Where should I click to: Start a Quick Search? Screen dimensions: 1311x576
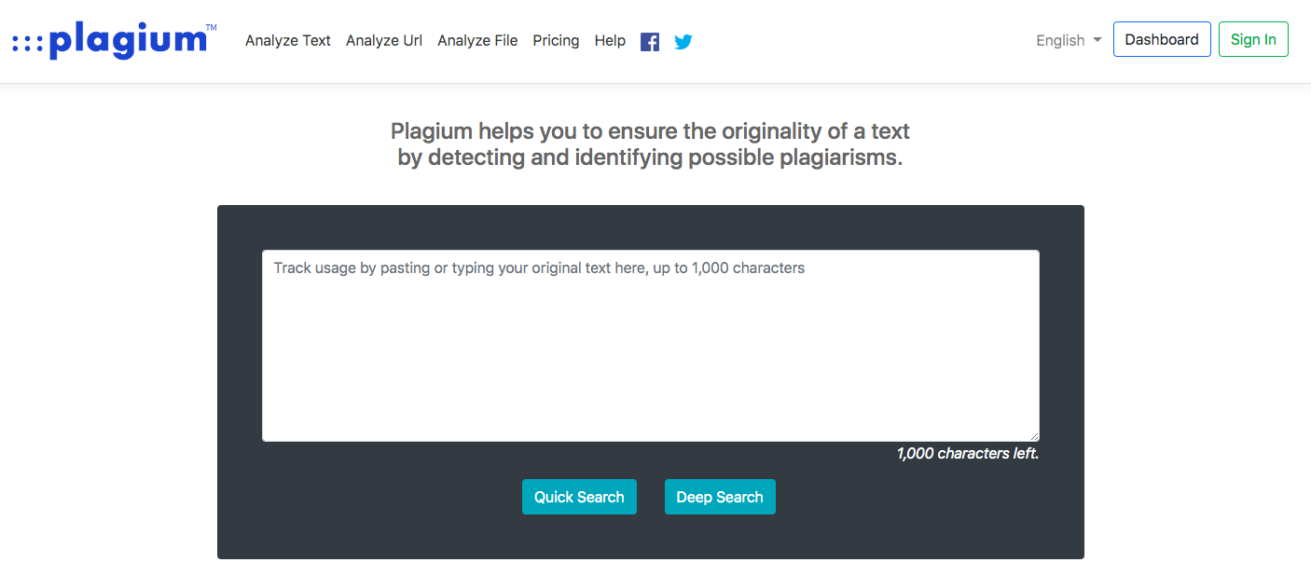click(579, 497)
